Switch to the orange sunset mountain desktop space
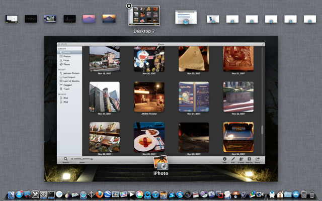The width and height of the screenshot is (322, 201). pos(109,19)
